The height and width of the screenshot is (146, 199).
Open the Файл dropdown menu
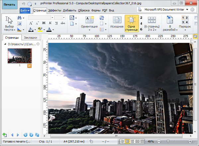tap(25, 10)
